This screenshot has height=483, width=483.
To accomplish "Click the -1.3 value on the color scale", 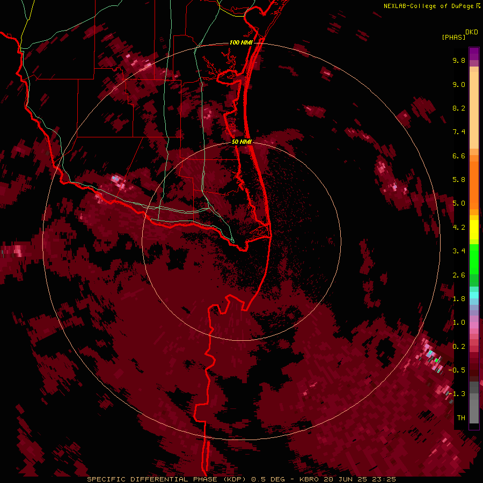I will [x=457, y=394].
